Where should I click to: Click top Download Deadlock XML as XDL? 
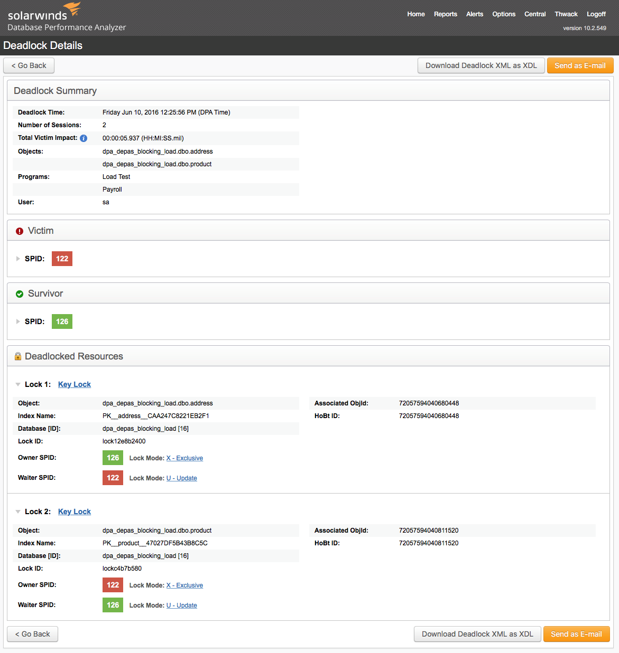click(481, 65)
